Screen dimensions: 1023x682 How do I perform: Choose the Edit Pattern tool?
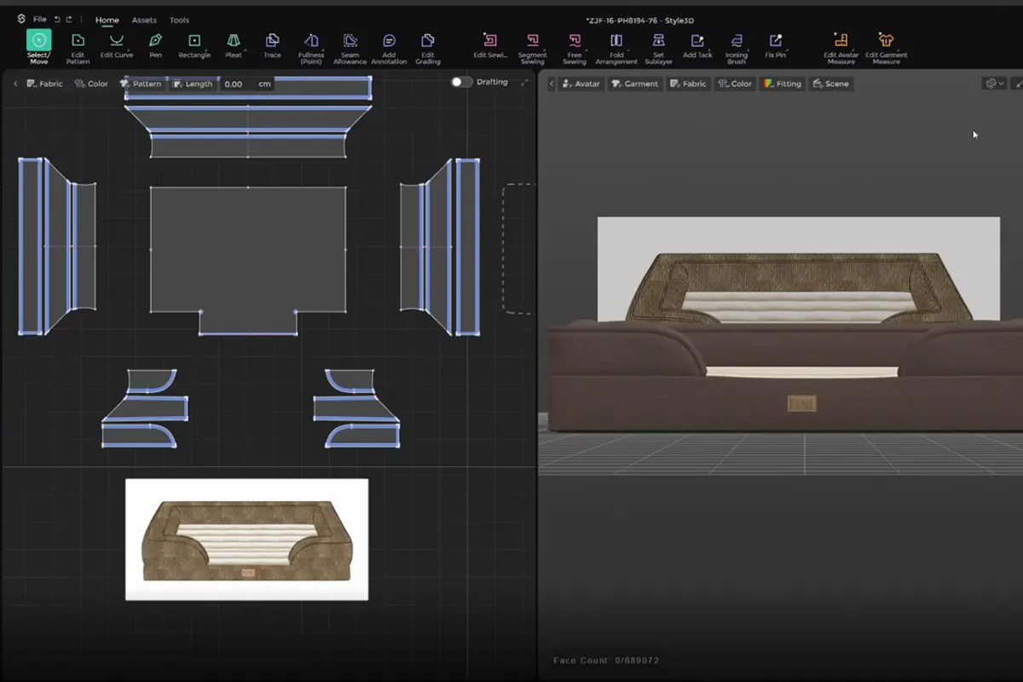coord(78,47)
